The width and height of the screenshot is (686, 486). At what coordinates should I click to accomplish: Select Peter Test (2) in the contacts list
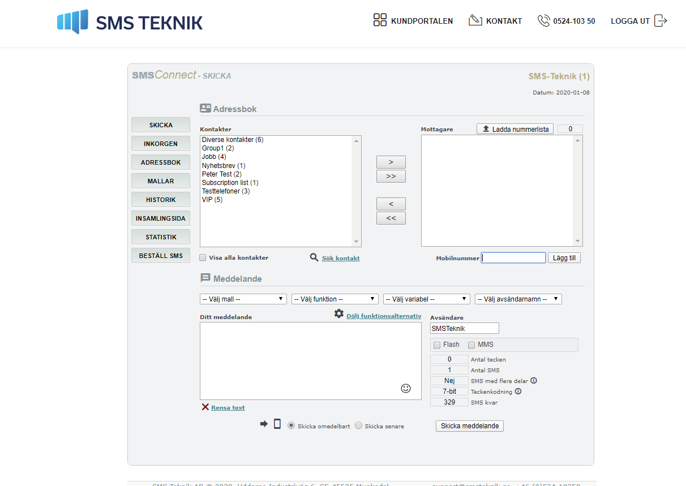[x=222, y=174]
